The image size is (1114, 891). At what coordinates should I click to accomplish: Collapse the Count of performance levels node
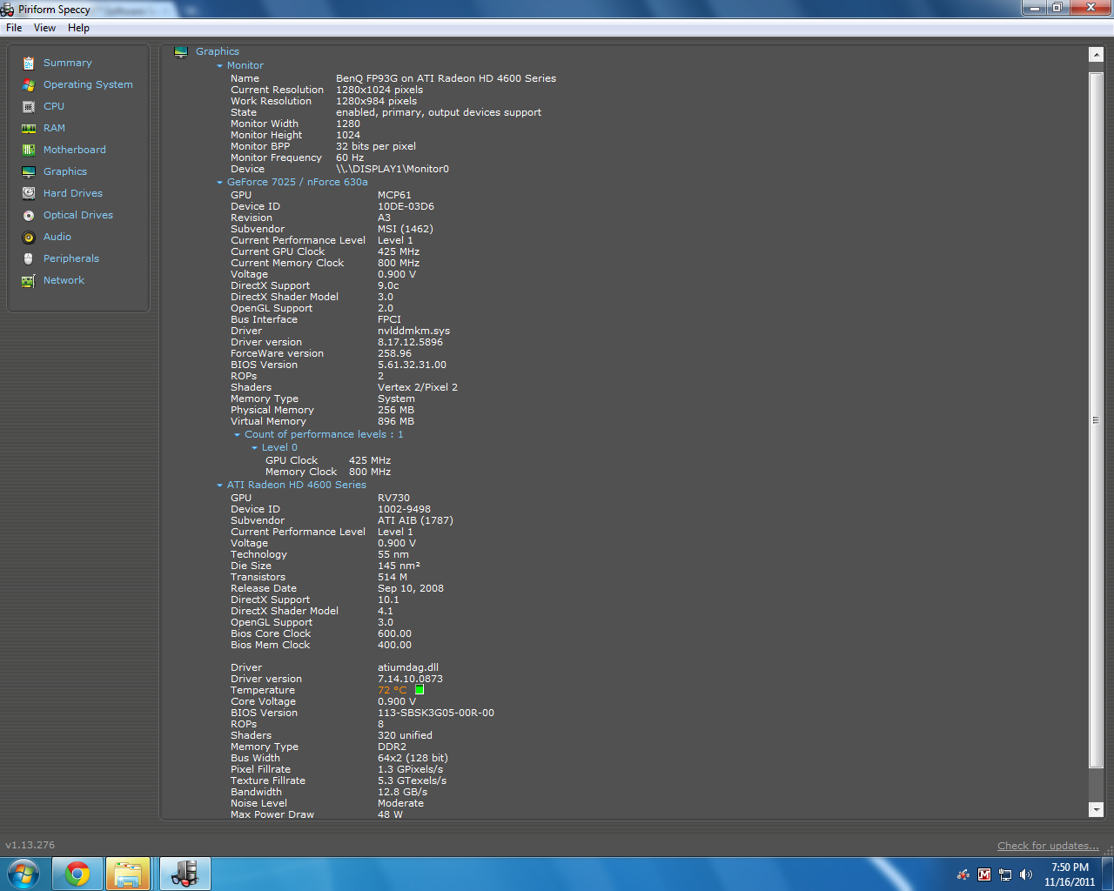tap(238, 435)
